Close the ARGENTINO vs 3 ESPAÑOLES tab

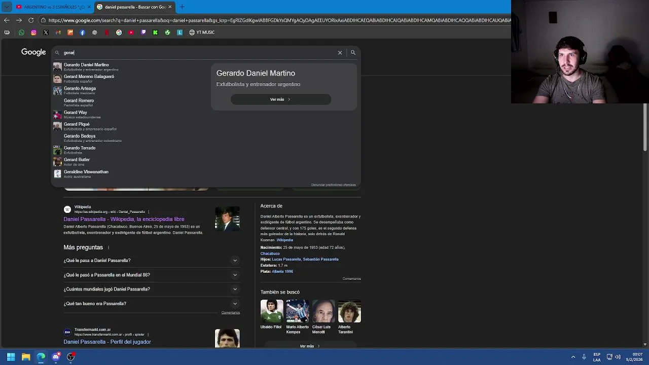[x=89, y=7]
